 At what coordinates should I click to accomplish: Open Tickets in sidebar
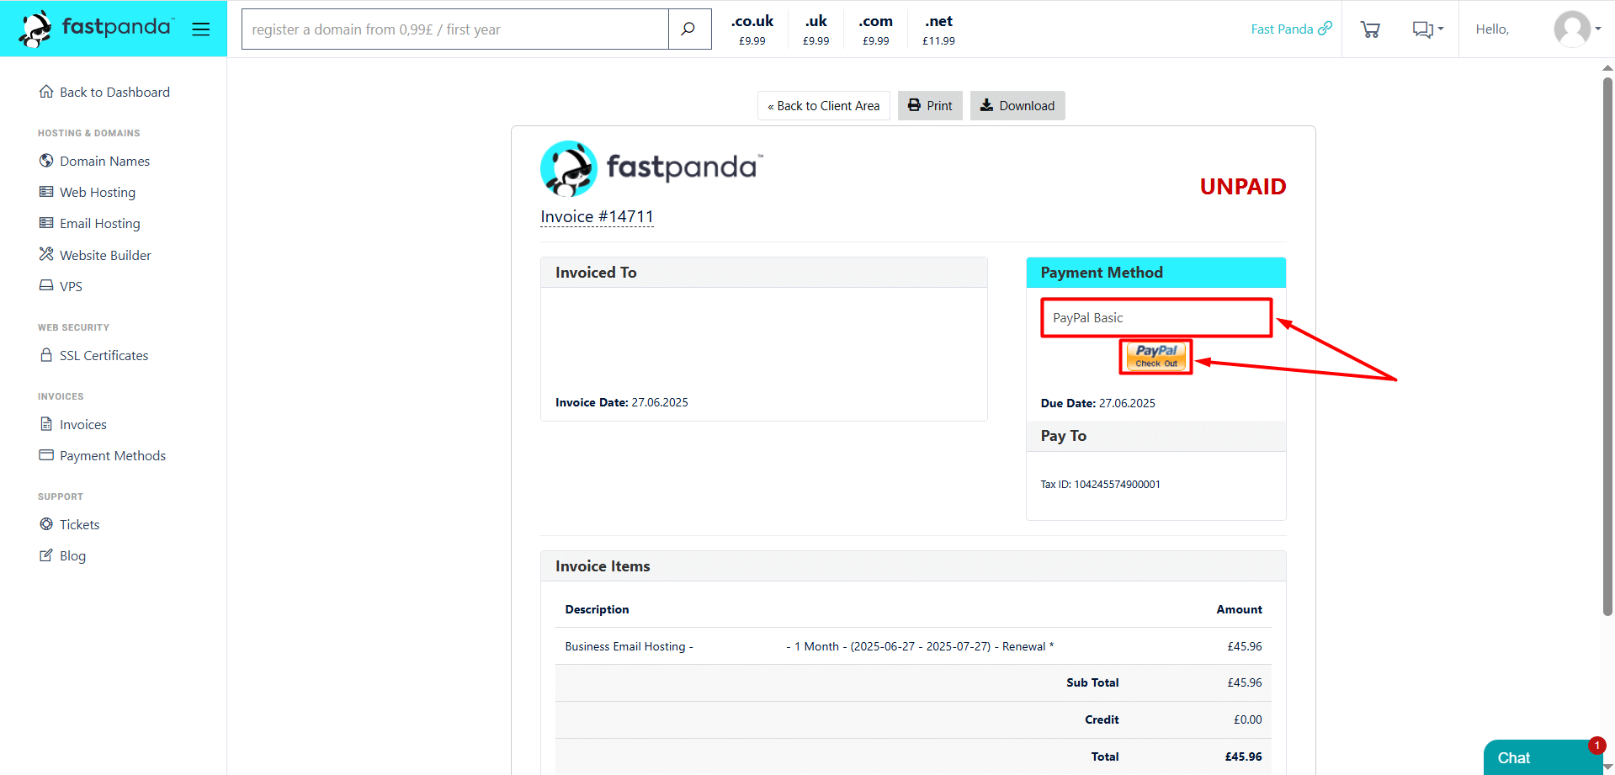69,524
